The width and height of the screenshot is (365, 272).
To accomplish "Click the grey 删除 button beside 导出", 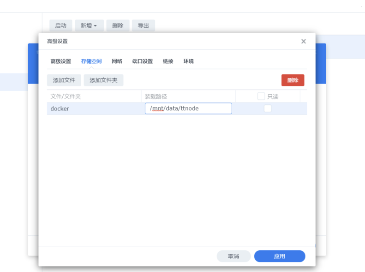I will pos(118,26).
